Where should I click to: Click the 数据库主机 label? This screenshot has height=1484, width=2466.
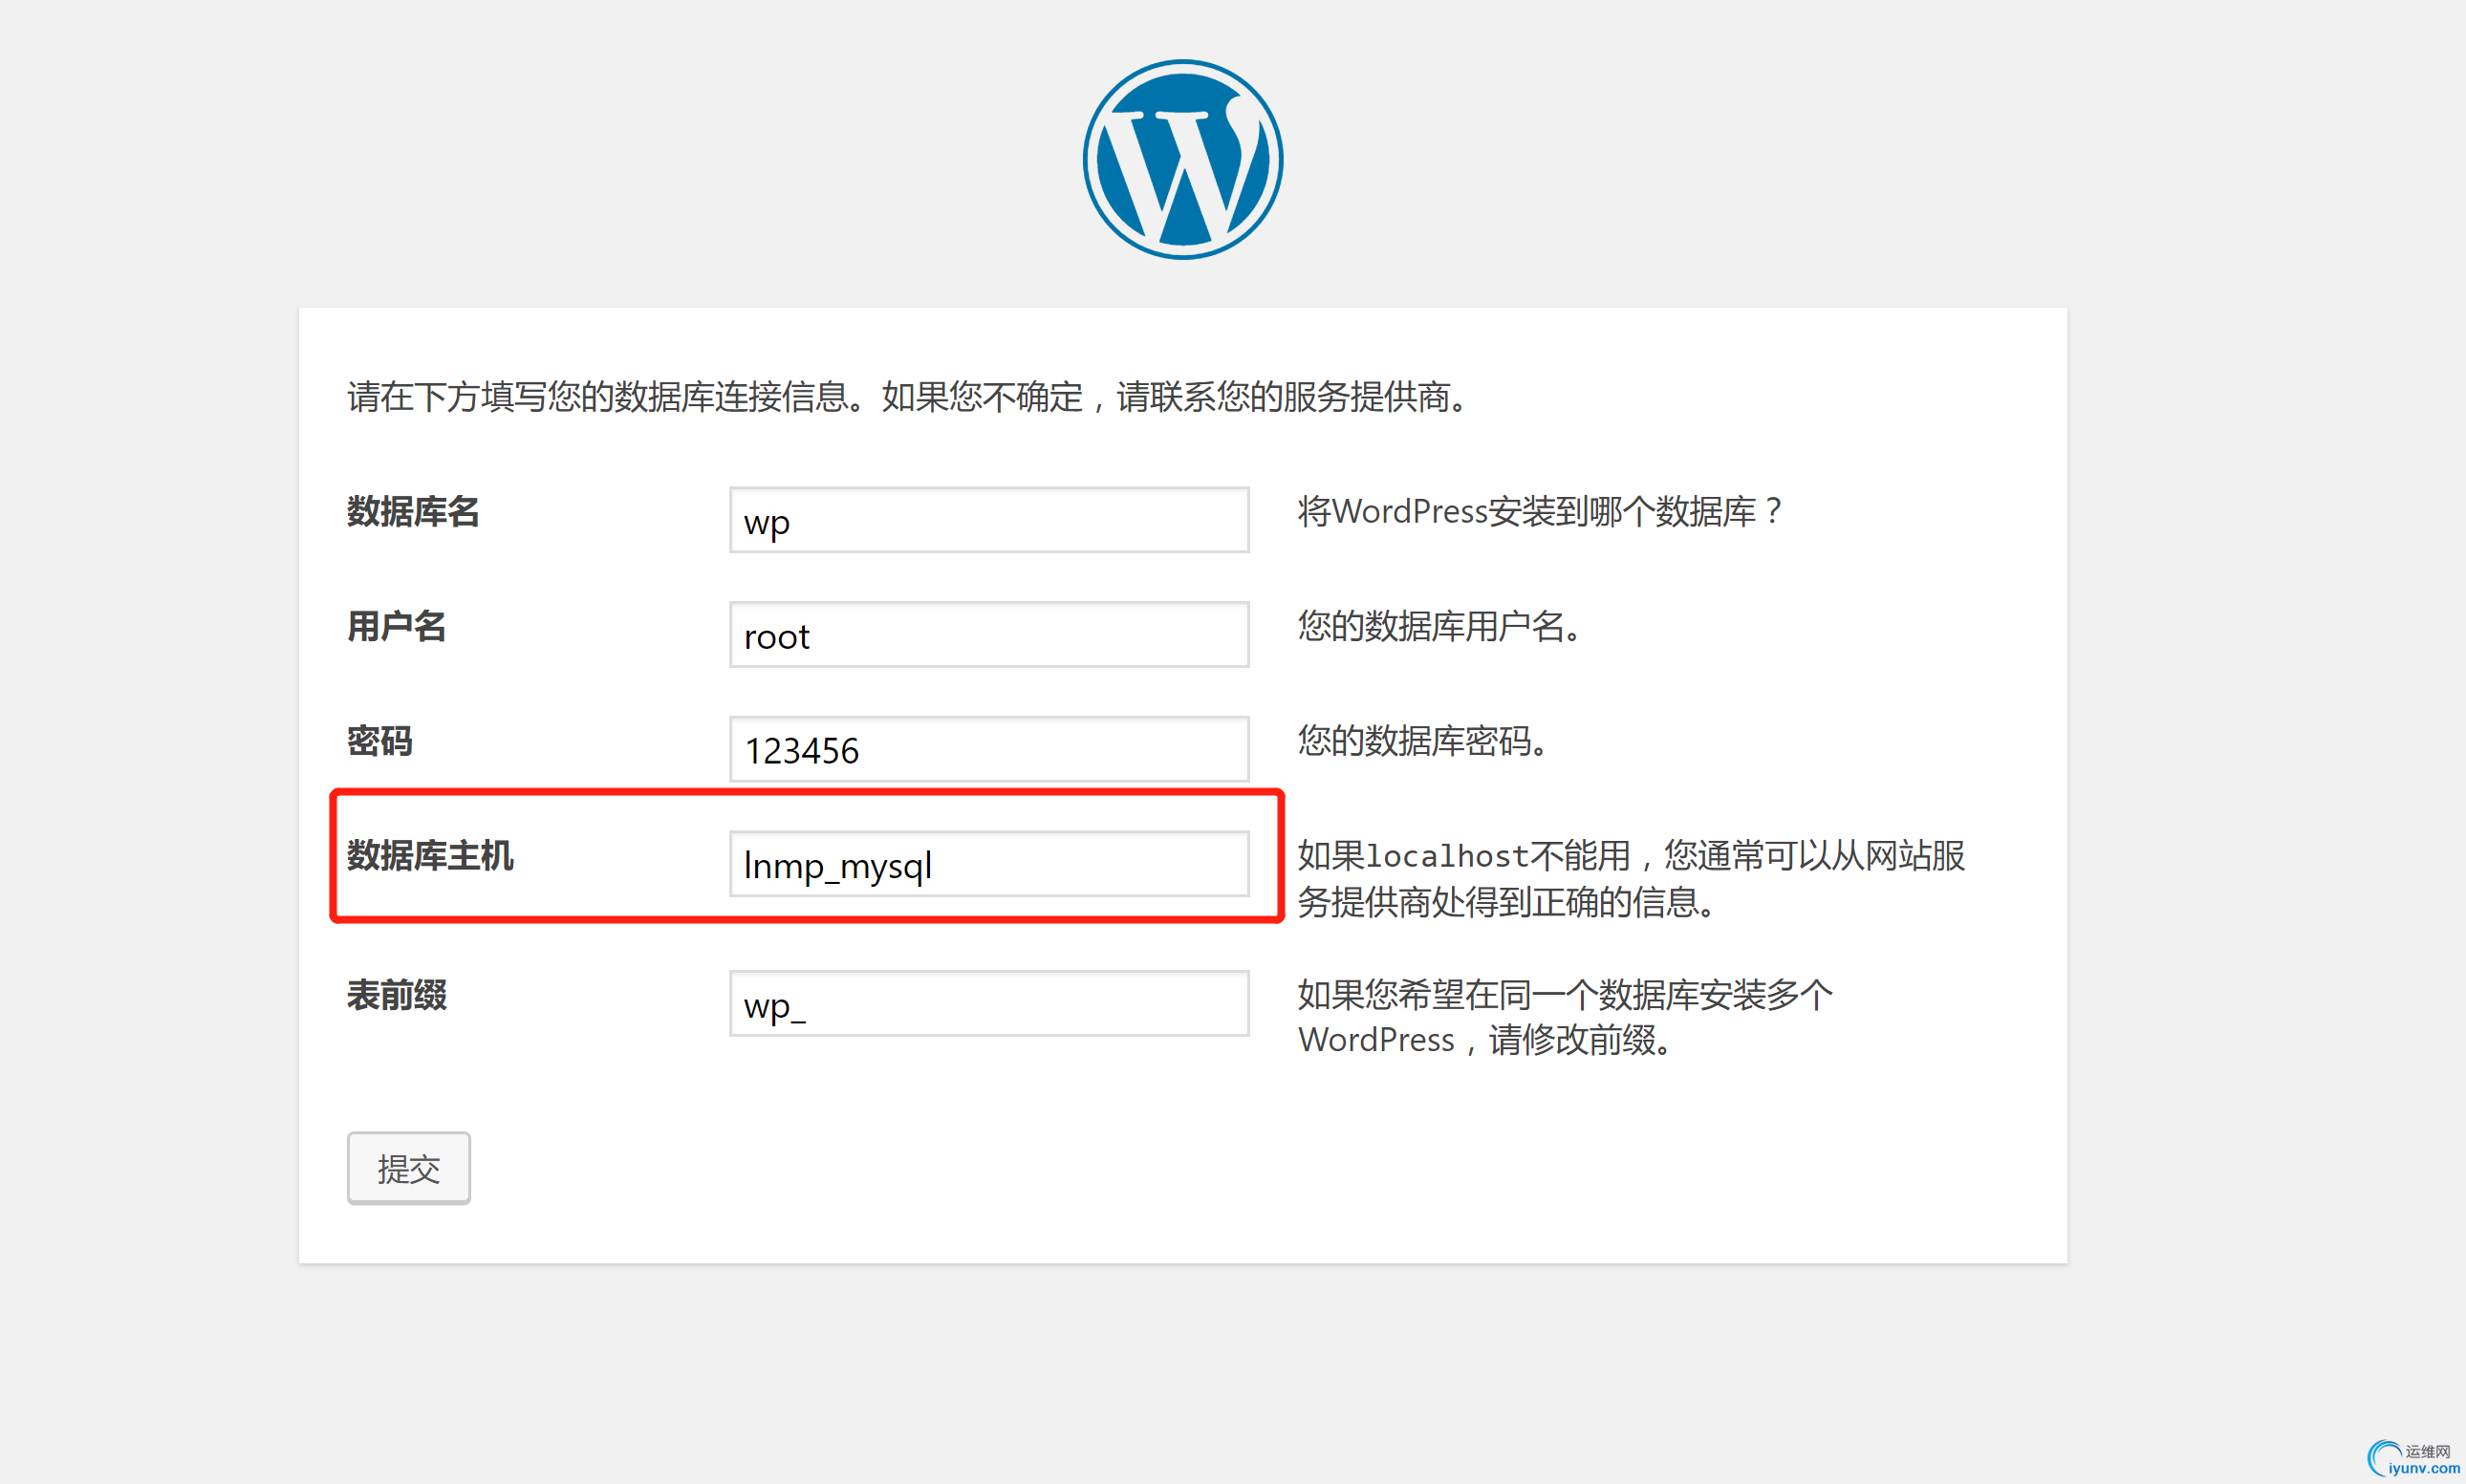tap(430, 856)
